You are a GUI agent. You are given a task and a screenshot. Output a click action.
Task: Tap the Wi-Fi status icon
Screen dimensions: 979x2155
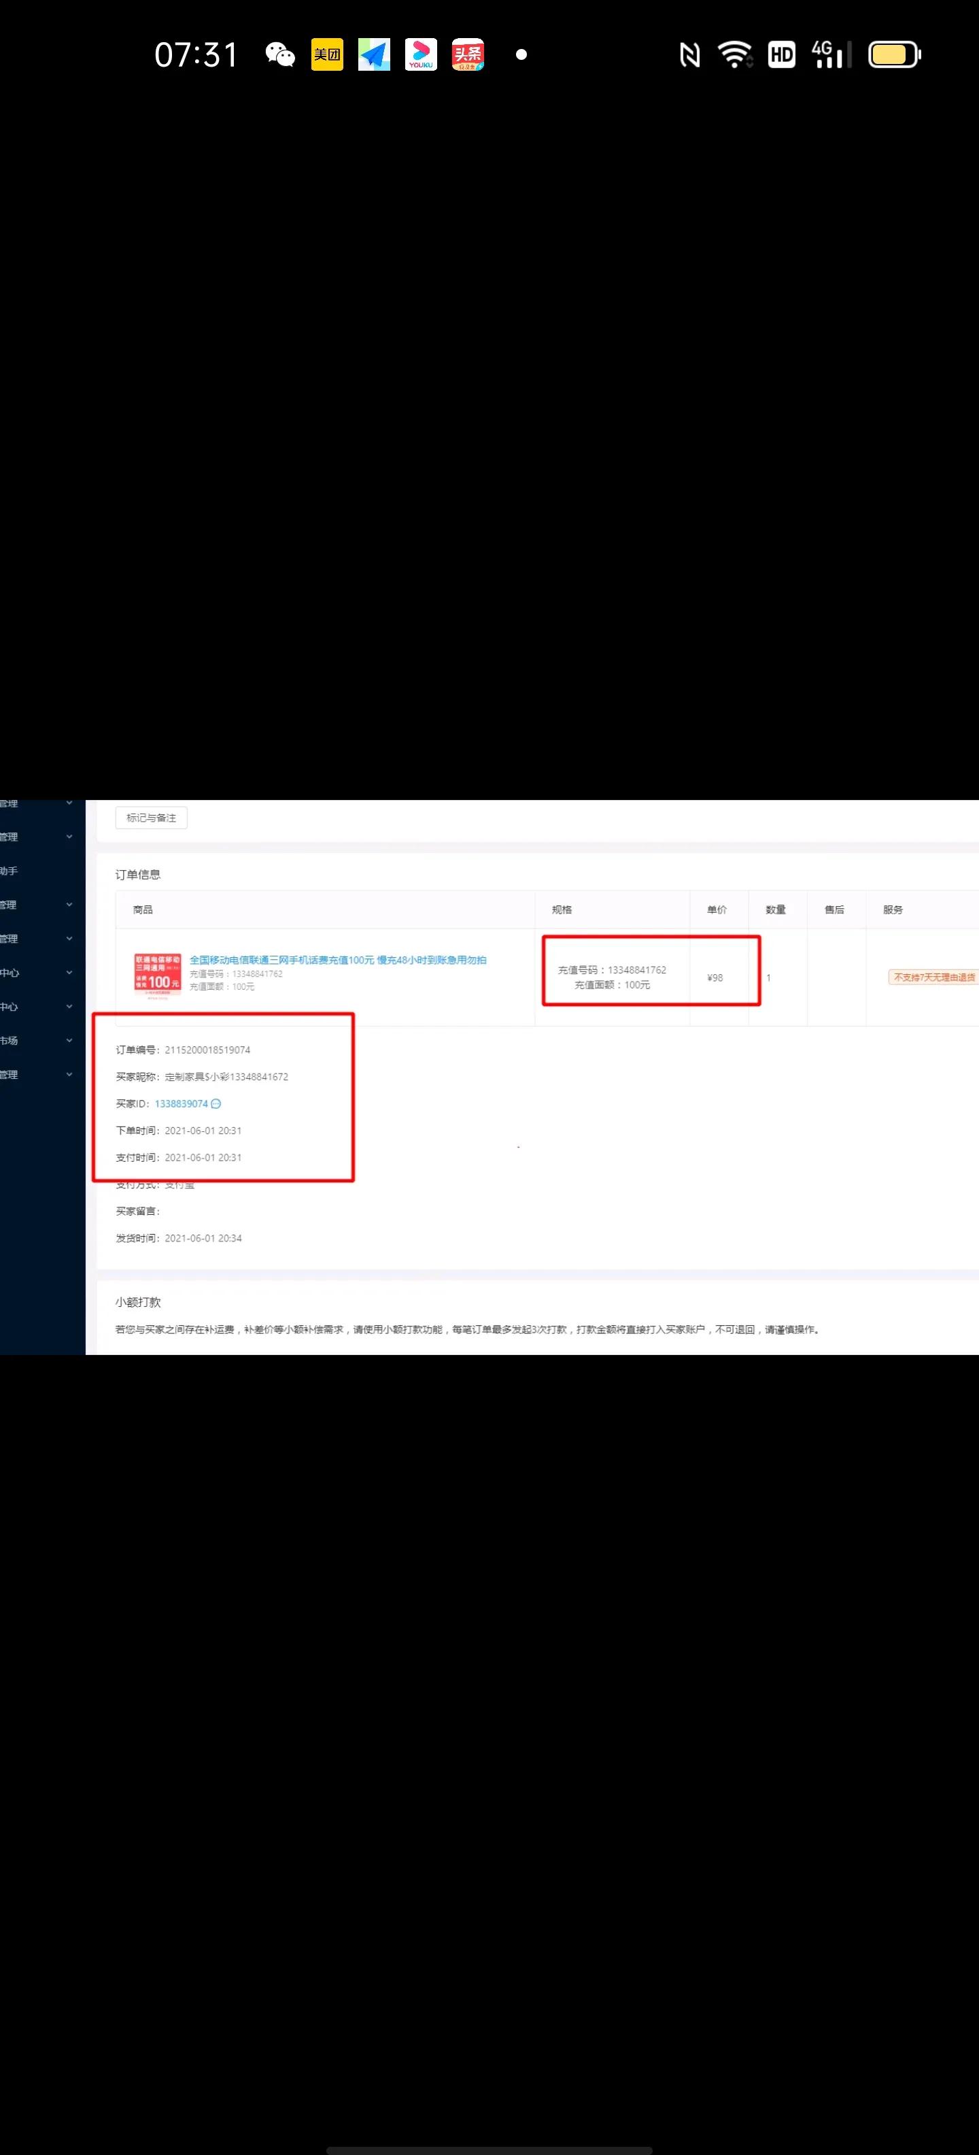735,55
